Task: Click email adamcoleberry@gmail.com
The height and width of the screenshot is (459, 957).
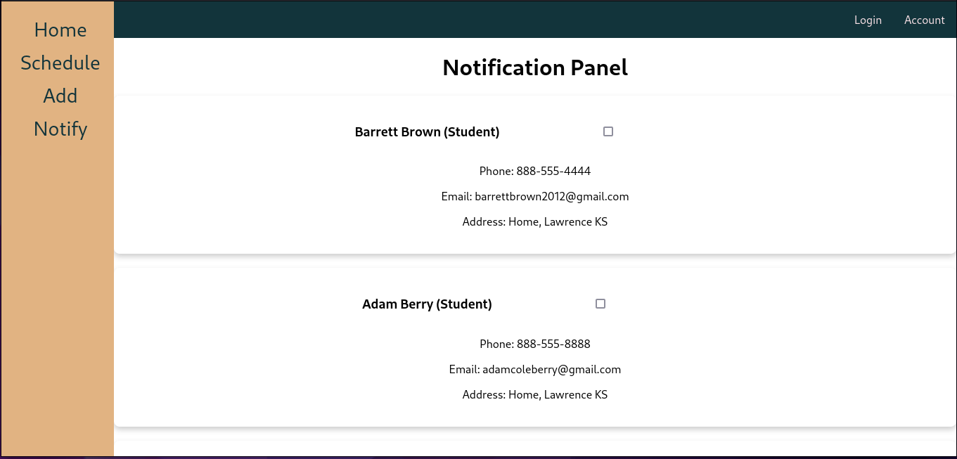Action: [552, 370]
